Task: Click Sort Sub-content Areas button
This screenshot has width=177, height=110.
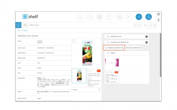Action: pyautogui.click(x=133, y=48)
